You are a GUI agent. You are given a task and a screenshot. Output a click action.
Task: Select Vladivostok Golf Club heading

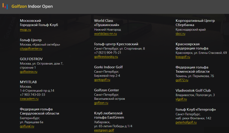point(193,91)
